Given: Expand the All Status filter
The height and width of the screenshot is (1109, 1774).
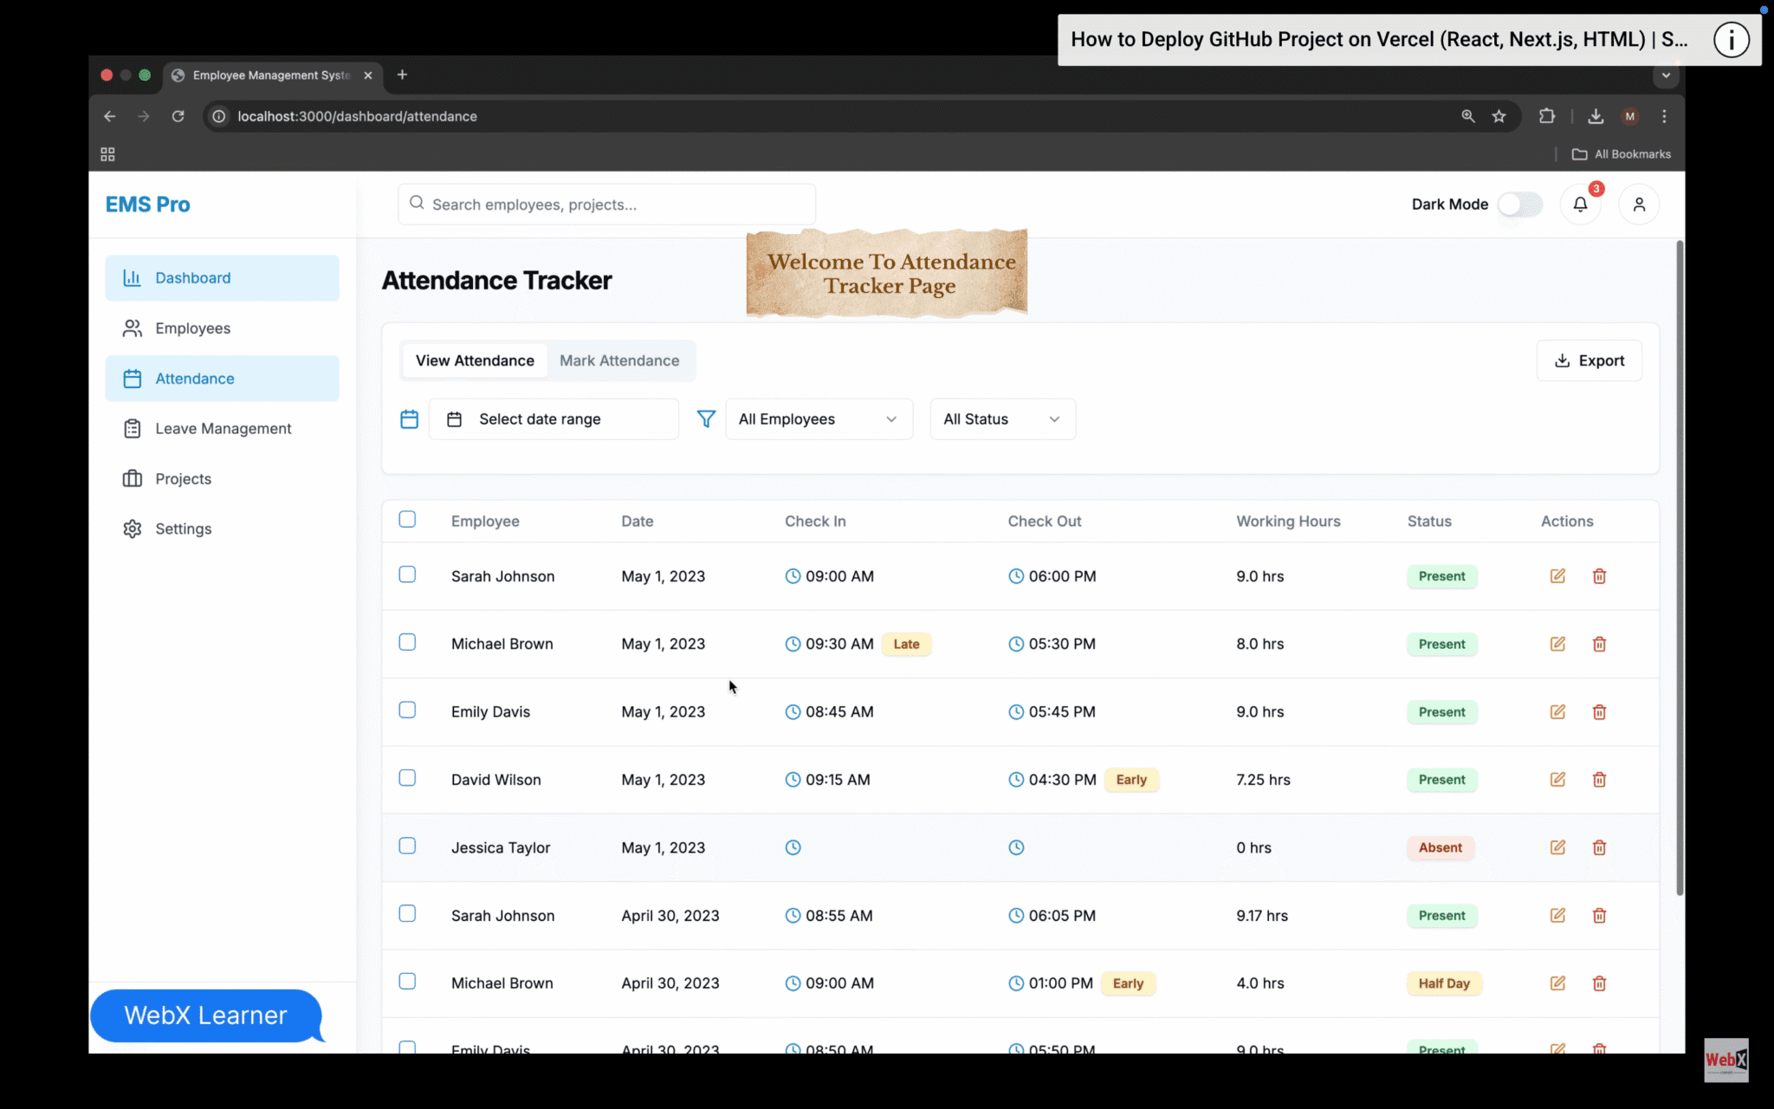Looking at the screenshot, I should point(1001,418).
